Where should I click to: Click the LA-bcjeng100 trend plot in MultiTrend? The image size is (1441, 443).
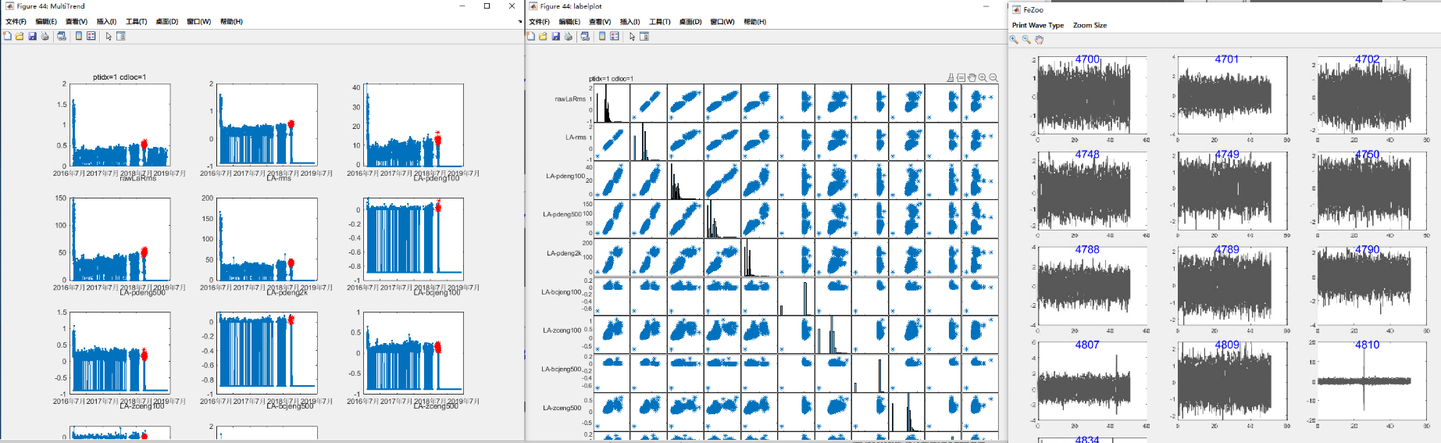click(414, 239)
